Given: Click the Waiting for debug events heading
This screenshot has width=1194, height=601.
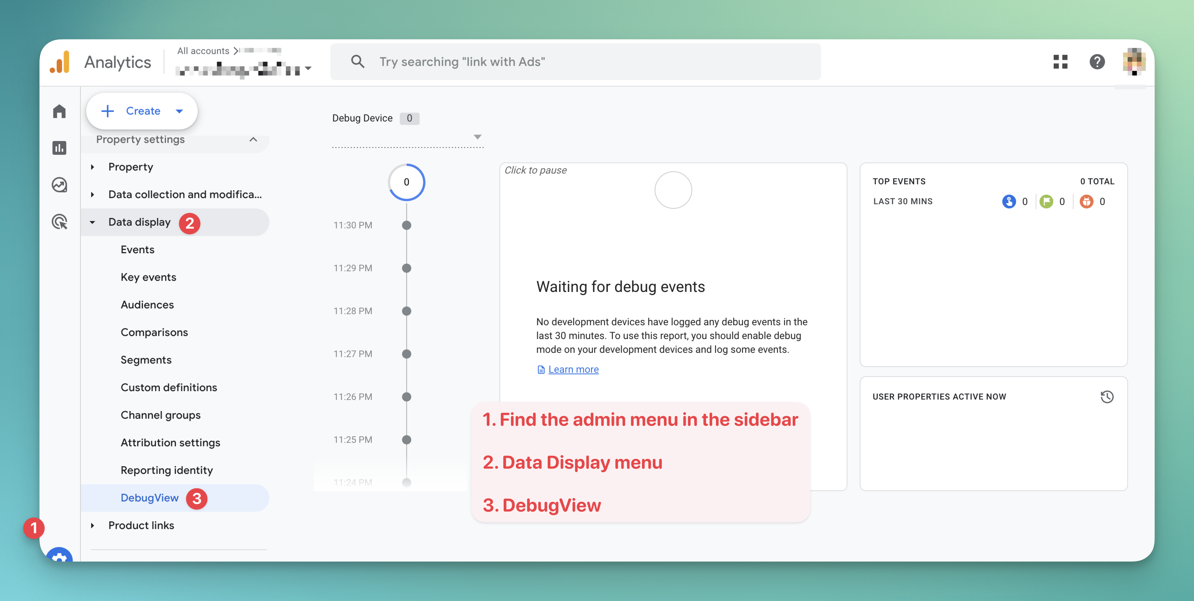Looking at the screenshot, I should click(621, 287).
